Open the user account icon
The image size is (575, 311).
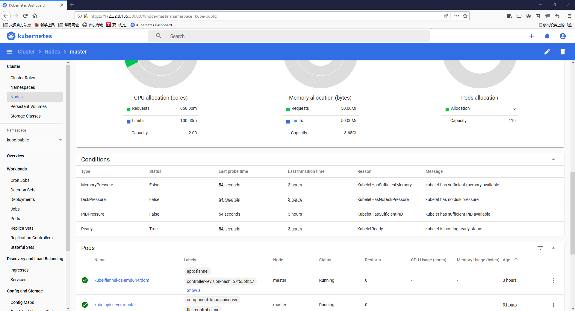tap(562, 36)
